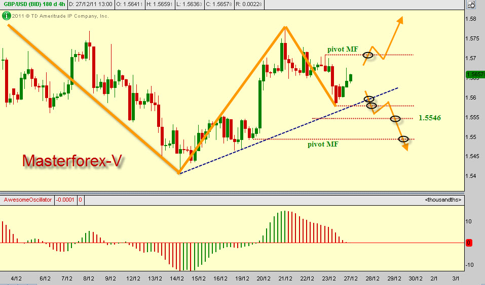Click the 7/12 date on time axis
This screenshot has width=485, height=285.
[67, 278]
